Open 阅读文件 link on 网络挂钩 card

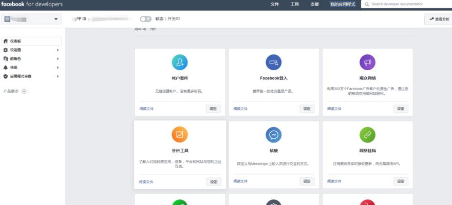coord(334,181)
